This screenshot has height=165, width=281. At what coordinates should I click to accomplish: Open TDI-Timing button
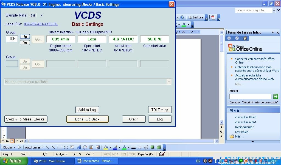click(x=160, y=110)
